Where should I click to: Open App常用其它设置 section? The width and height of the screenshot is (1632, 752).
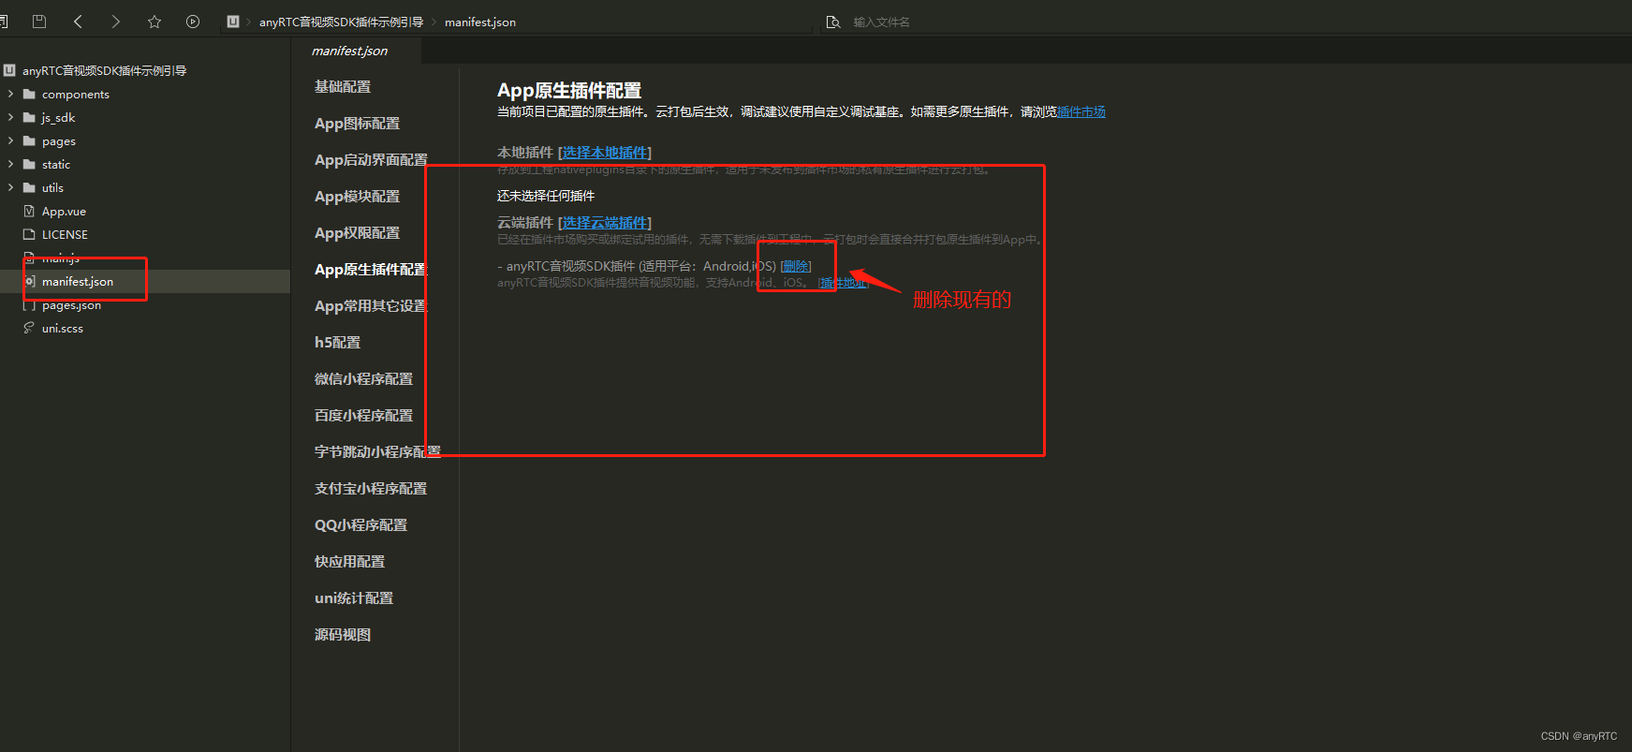(371, 305)
